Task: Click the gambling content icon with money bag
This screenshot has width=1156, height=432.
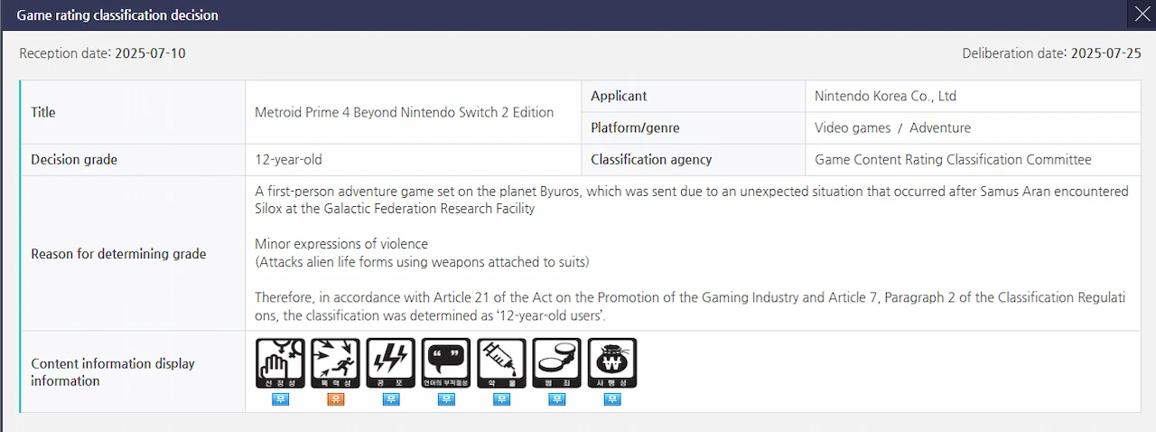Action: [x=611, y=363]
